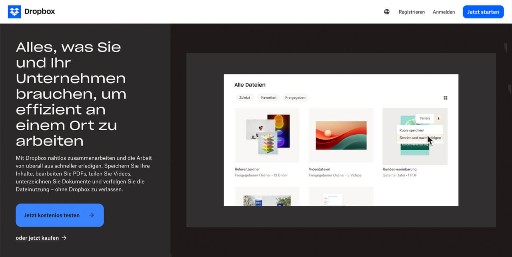Open the Referenzordner thumbnail

coord(267,135)
